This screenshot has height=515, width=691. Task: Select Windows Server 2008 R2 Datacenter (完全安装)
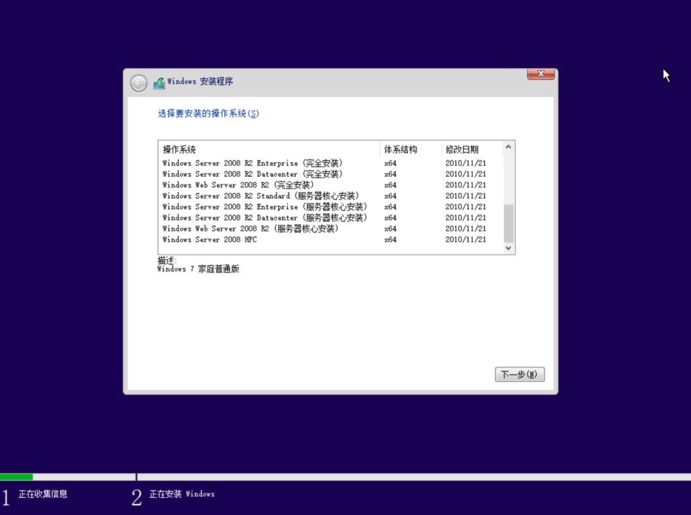(x=252, y=174)
